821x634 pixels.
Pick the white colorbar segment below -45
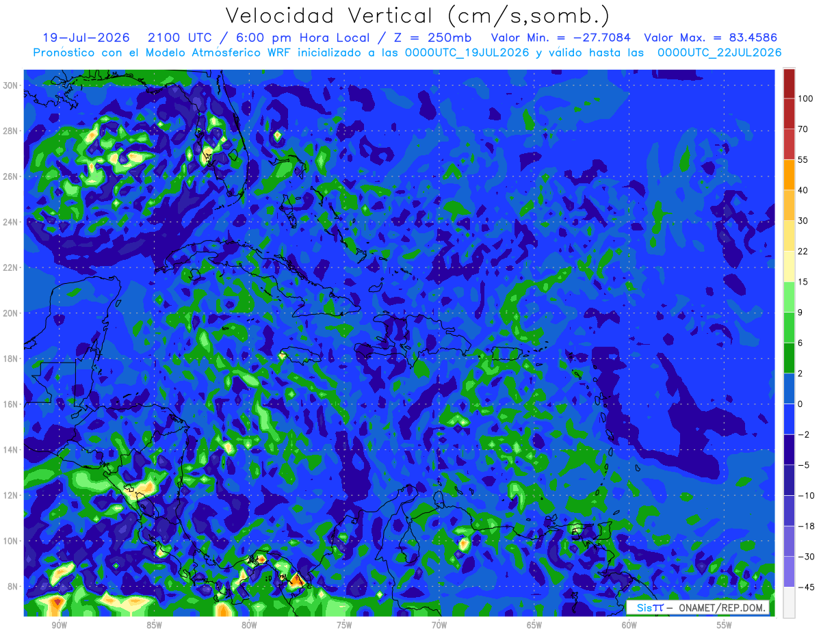click(789, 602)
